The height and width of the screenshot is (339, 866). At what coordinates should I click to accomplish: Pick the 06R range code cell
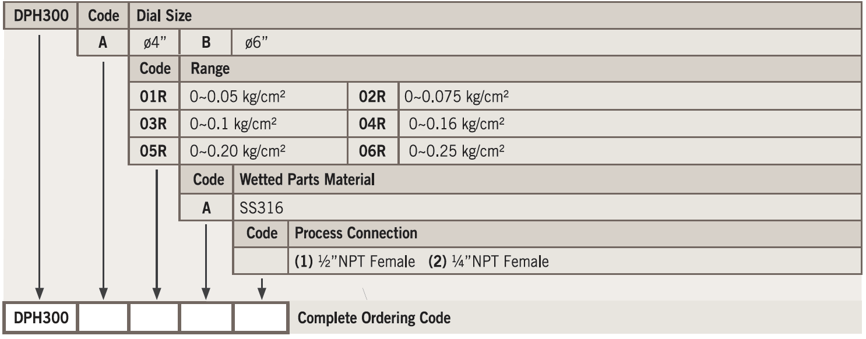[x=373, y=151]
